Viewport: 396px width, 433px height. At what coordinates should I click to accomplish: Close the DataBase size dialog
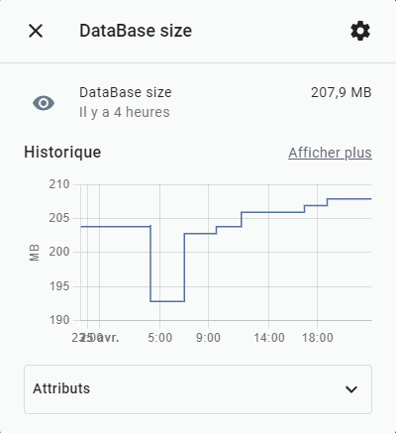pos(36,31)
